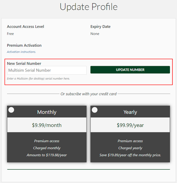The height and width of the screenshot is (183, 177).
Task: Click the Update Profile page title
Action: [88, 7]
